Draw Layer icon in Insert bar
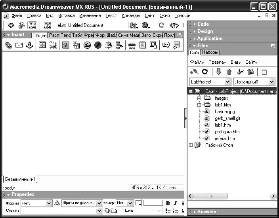The width and height of the screenshot is (279, 218). click(x=53, y=45)
